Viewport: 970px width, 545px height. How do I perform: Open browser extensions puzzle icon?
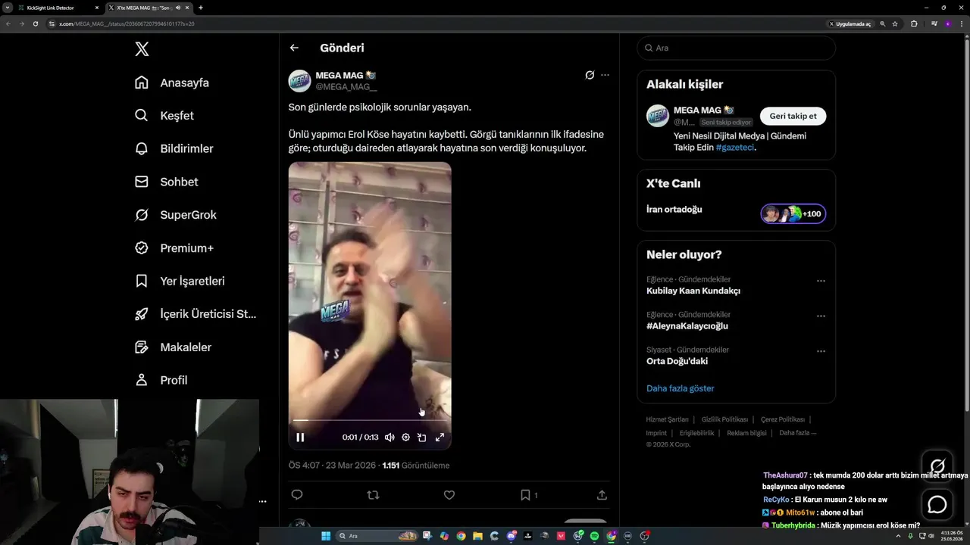(914, 23)
